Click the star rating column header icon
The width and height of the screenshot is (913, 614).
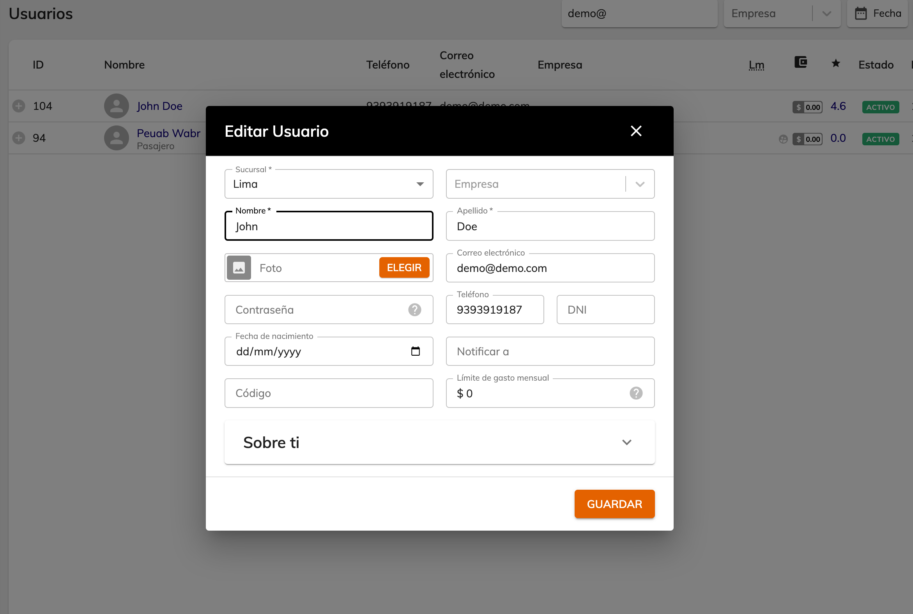click(835, 63)
